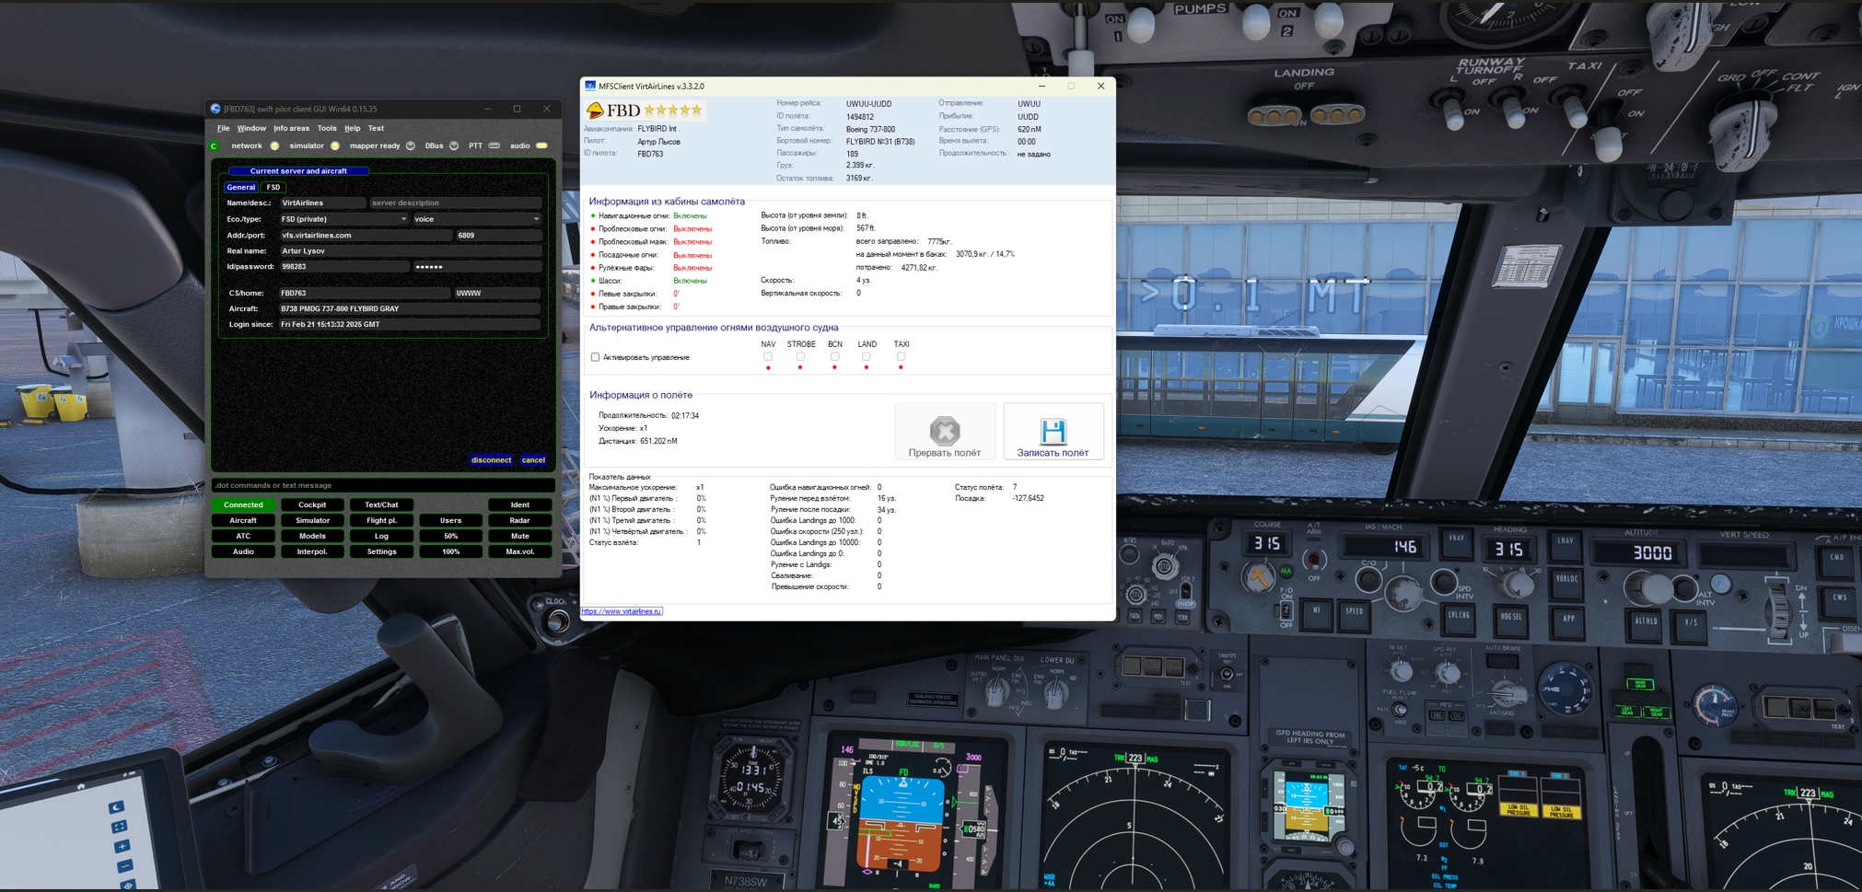This screenshot has width=1862, height=892.
Task: Turn the ALTITUDE selector knob
Action: click(1651, 589)
